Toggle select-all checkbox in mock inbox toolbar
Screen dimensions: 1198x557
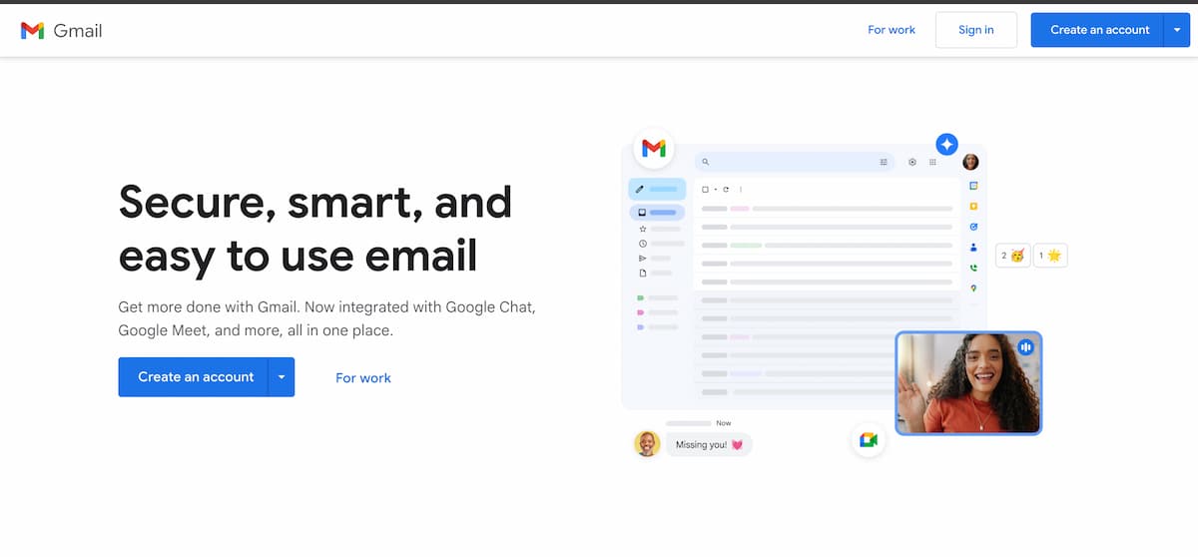point(705,189)
